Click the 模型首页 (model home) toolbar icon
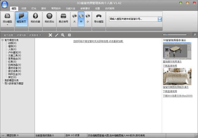Image resolution: width=198 pixels, height=138 pixels. [21, 19]
